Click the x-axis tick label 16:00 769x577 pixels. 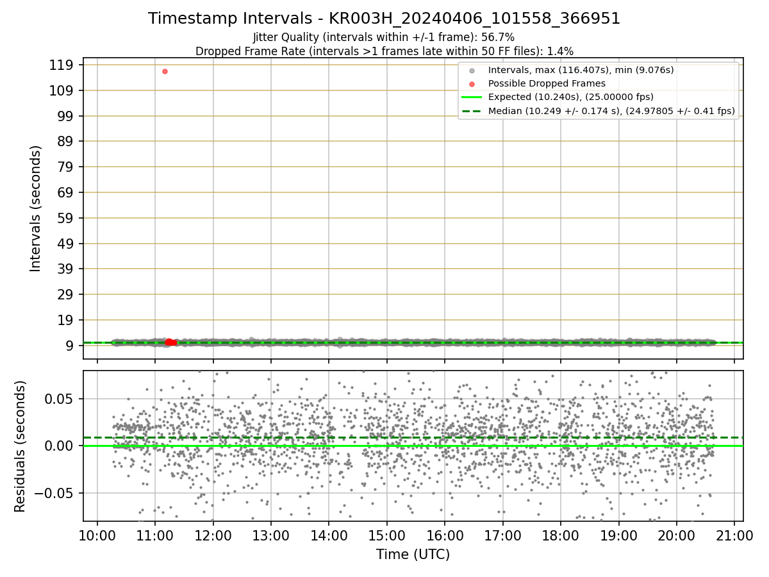(445, 535)
